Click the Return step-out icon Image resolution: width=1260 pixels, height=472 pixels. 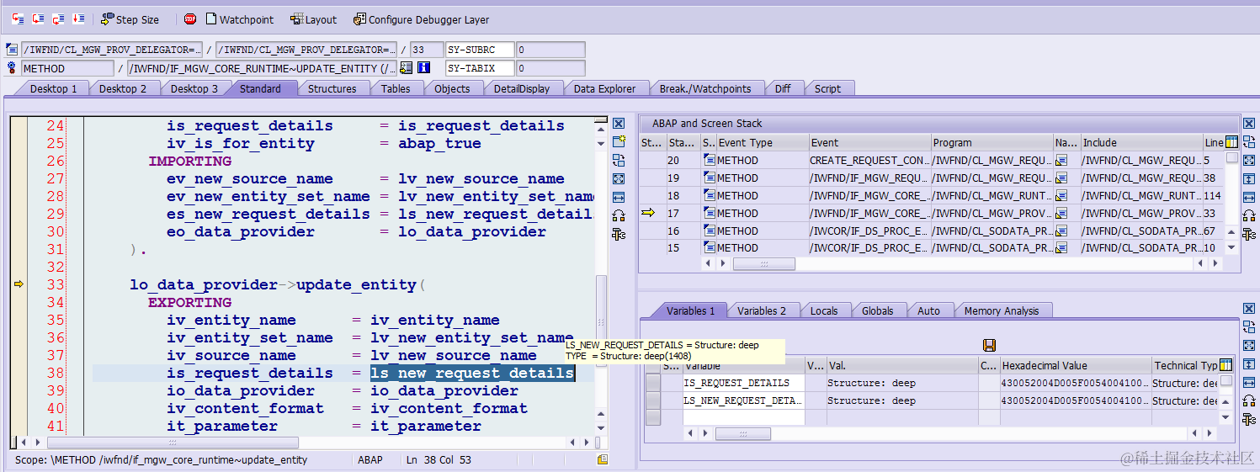[59, 19]
